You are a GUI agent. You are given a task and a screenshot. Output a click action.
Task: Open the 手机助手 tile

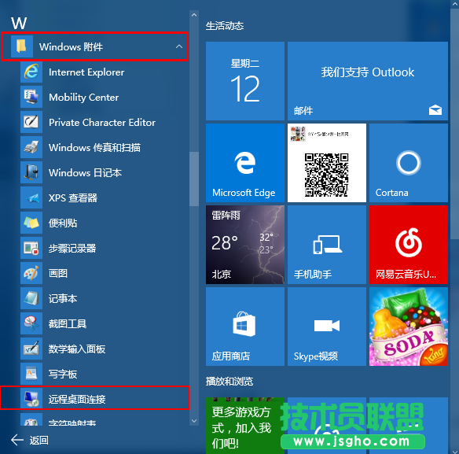(x=327, y=245)
